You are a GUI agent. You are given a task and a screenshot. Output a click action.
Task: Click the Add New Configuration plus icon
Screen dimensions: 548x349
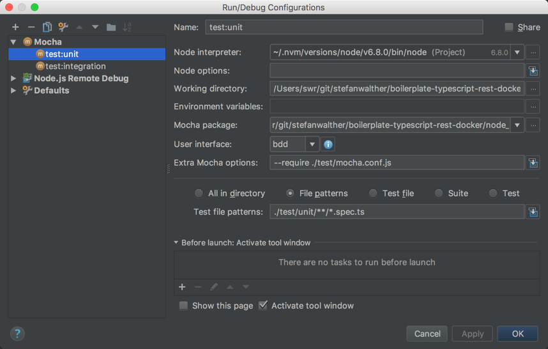[x=15, y=27]
